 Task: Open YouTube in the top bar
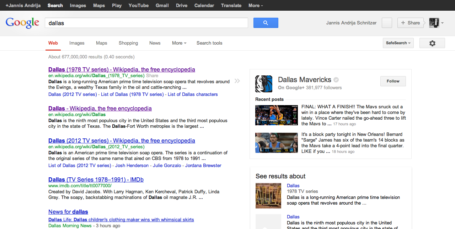coord(139,5)
